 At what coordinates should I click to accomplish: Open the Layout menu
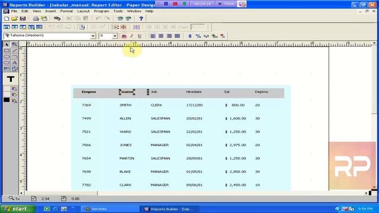tap(83, 11)
